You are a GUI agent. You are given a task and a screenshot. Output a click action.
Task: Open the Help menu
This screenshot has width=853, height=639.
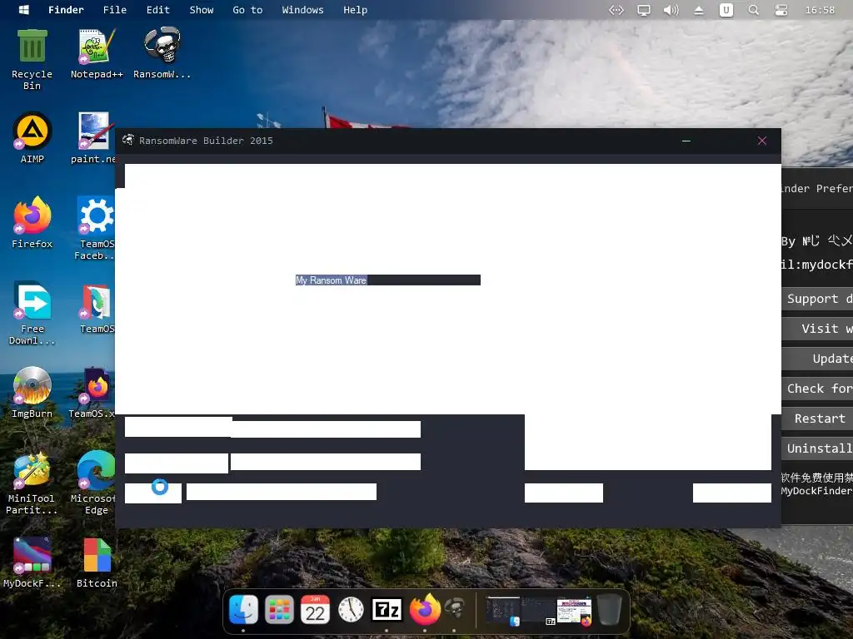355,10
